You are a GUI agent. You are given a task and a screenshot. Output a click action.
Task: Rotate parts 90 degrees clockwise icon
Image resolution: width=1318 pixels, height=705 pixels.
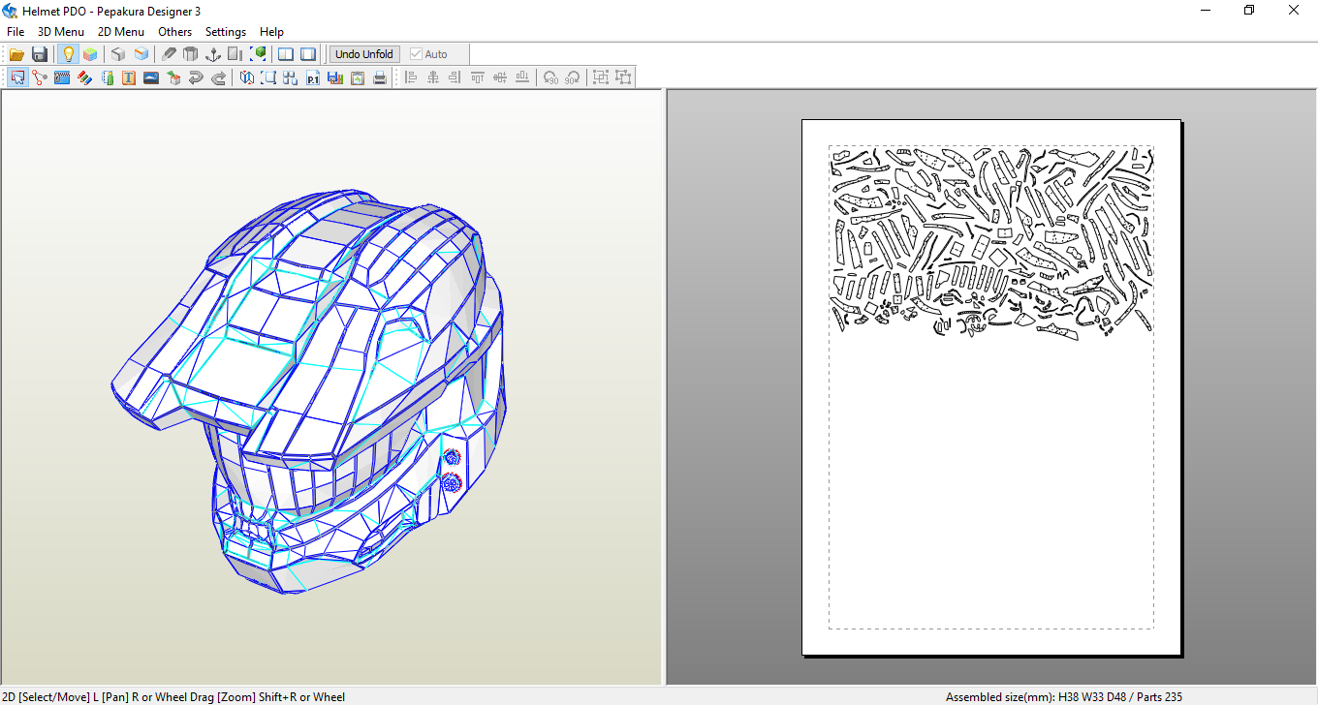coord(573,78)
